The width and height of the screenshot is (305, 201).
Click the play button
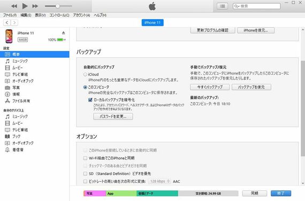click(x=25, y=6)
